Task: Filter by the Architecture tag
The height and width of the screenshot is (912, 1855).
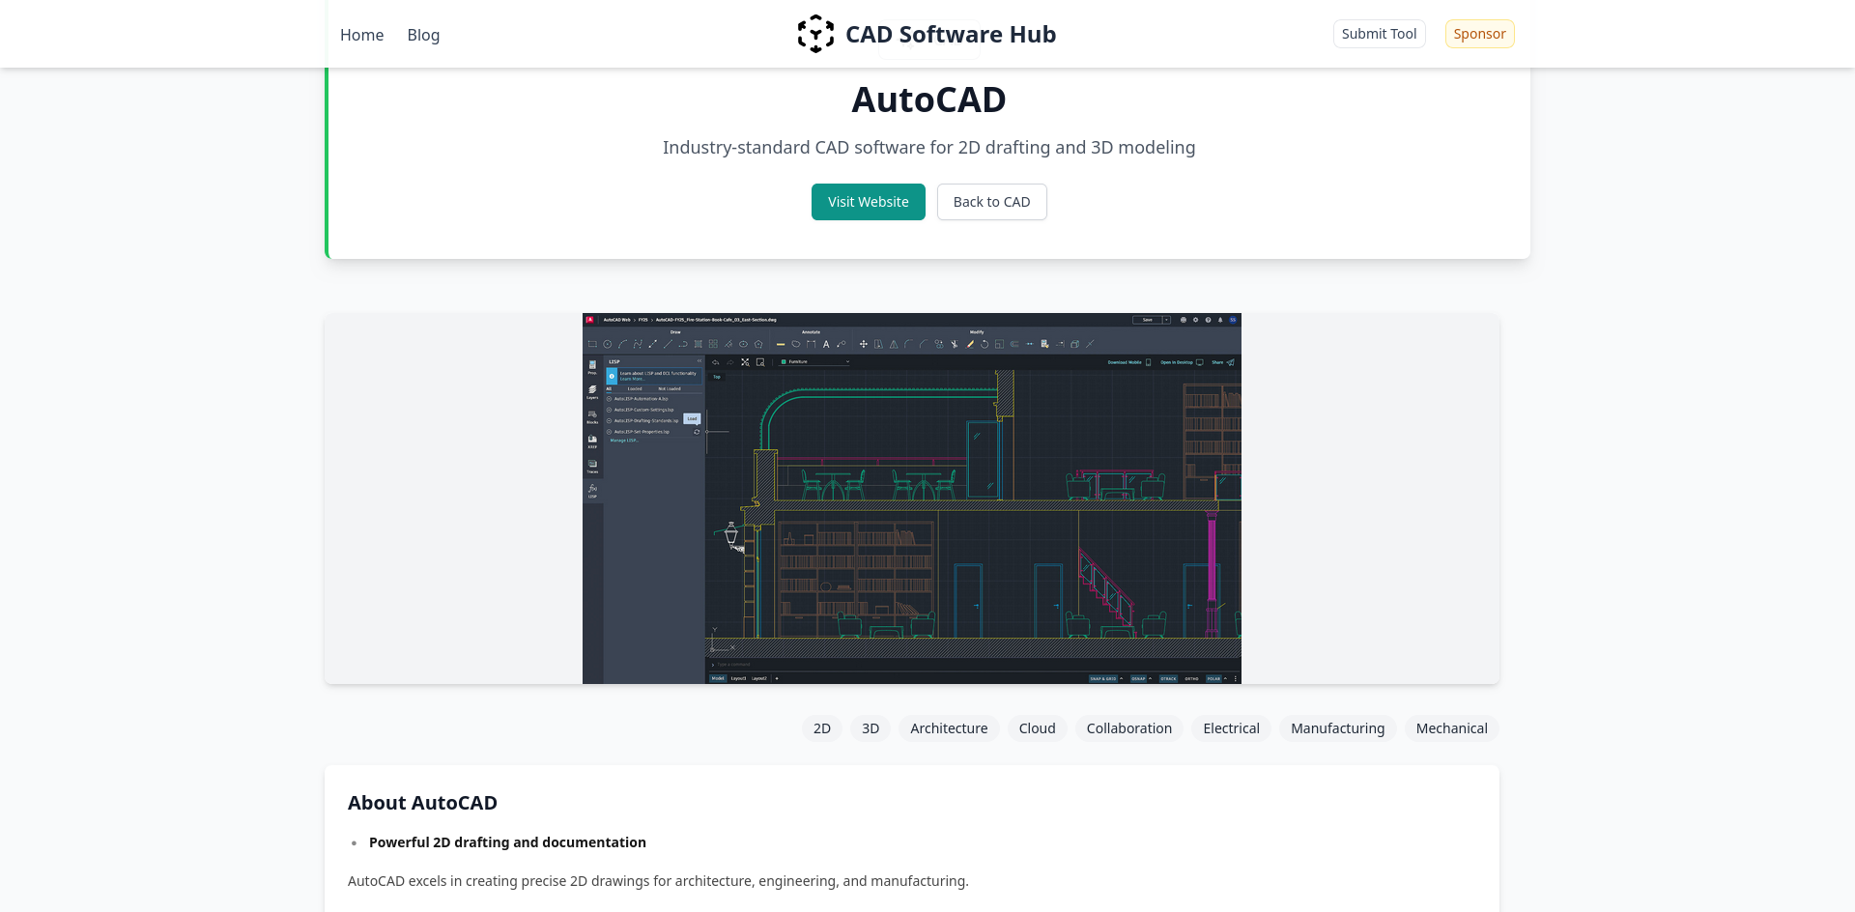Action: point(949,728)
